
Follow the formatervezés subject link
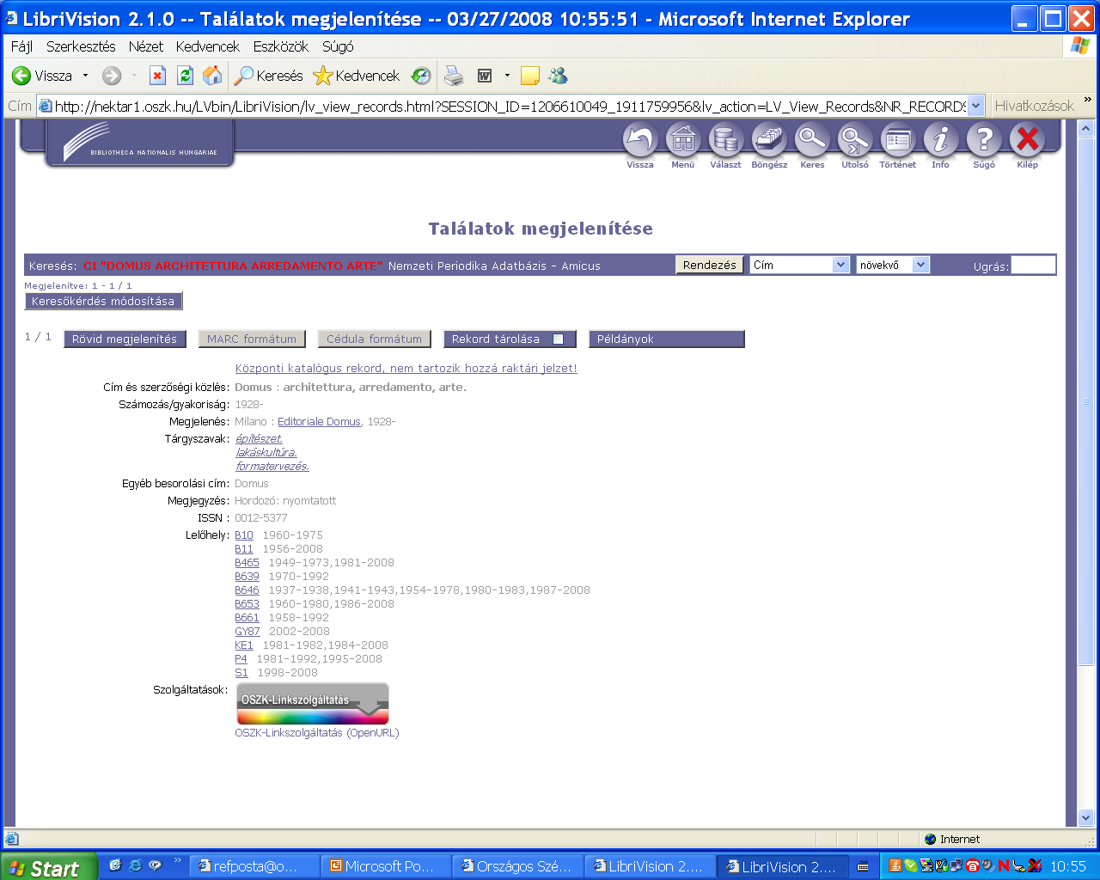click(x=272, y=466)
